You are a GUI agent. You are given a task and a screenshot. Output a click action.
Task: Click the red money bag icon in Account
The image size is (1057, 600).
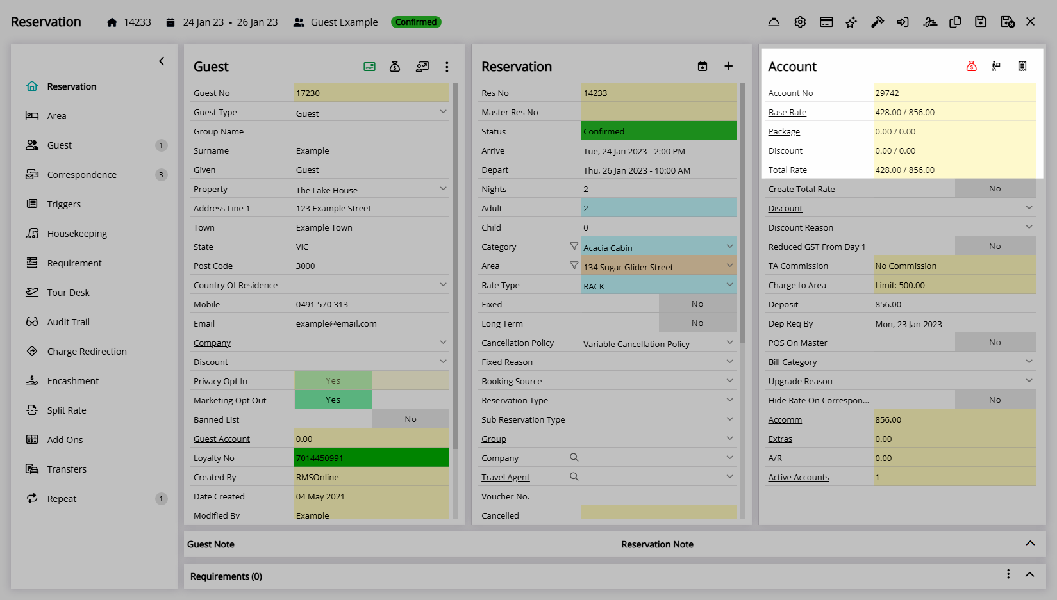click(x=972, y=66)
